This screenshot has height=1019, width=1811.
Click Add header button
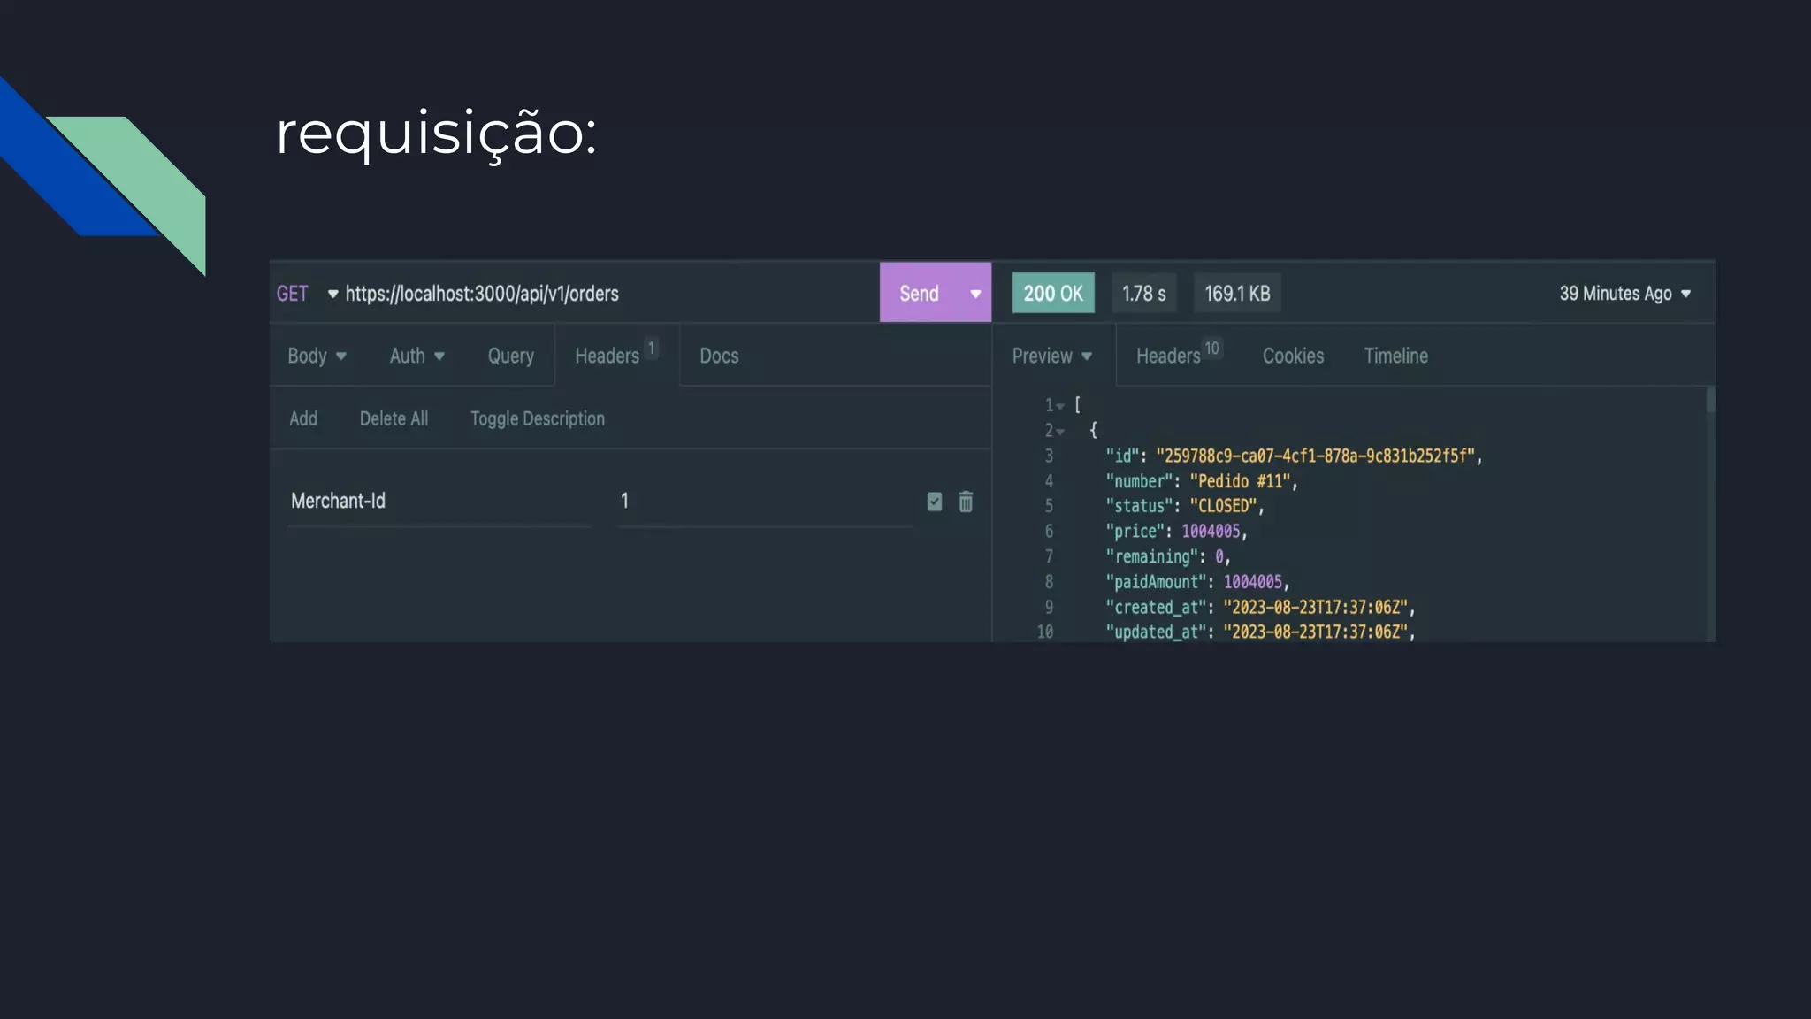[x=303, y=418]
